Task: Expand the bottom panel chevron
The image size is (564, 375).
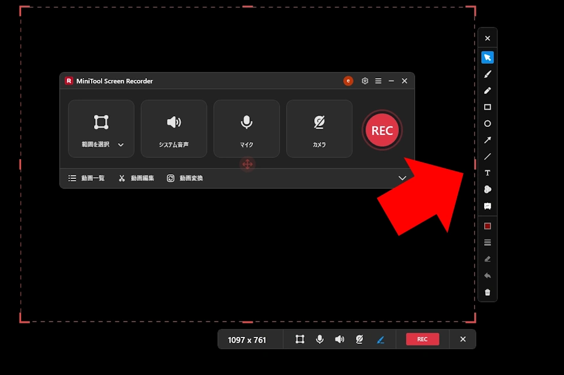Action: (x=402, y=178)
